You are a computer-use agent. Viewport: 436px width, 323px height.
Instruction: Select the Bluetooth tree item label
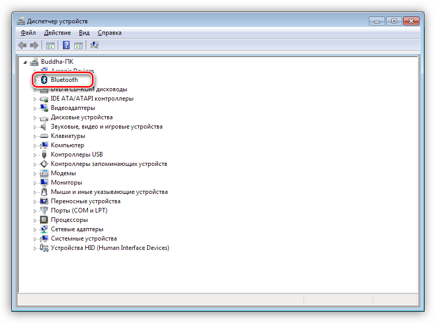[64, 80]
